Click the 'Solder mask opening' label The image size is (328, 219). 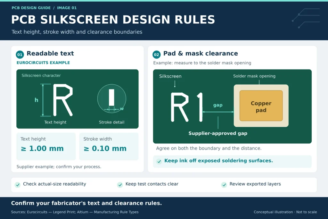pos(254,76)
